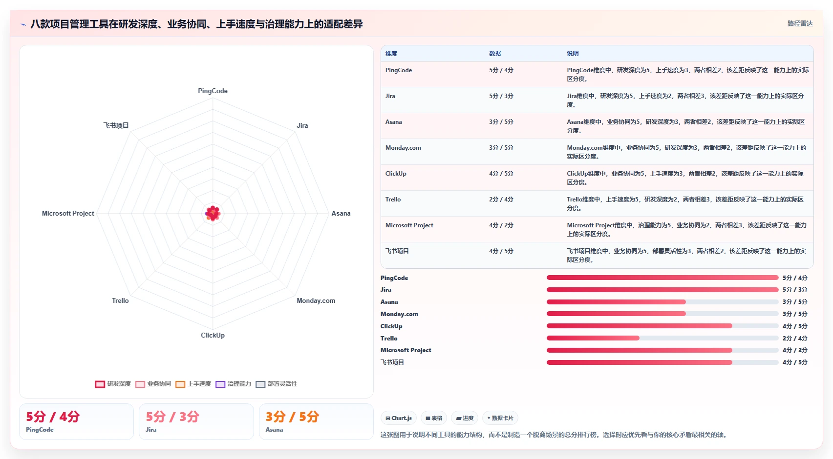
Task: Click the Jira axis label on the radar
Action: tap(302, 125)
